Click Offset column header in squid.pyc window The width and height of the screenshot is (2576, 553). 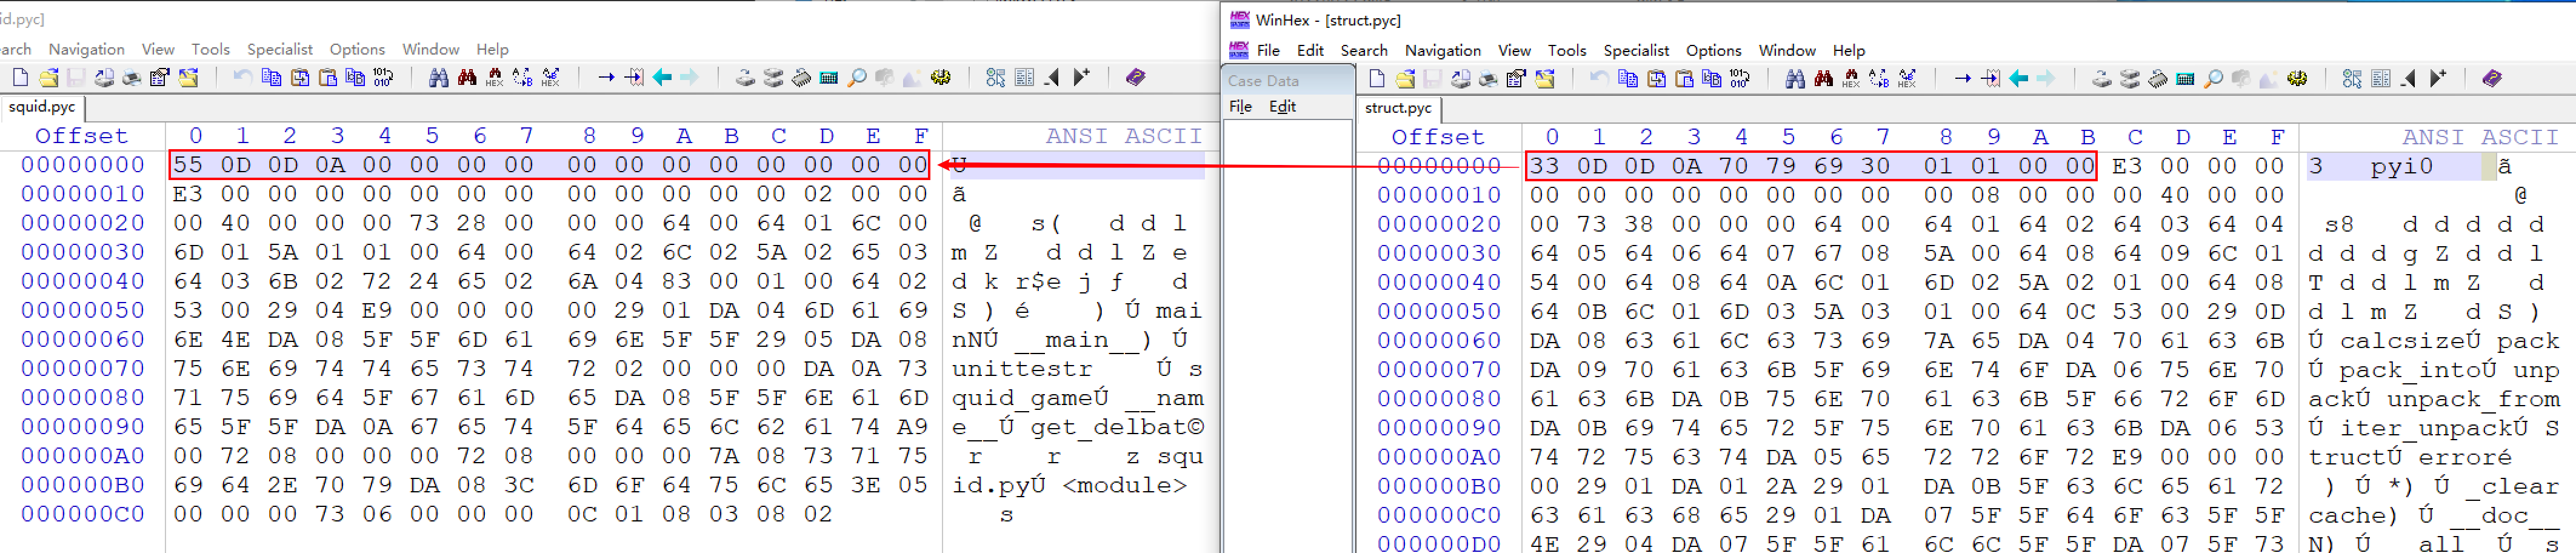pos(82,135)
